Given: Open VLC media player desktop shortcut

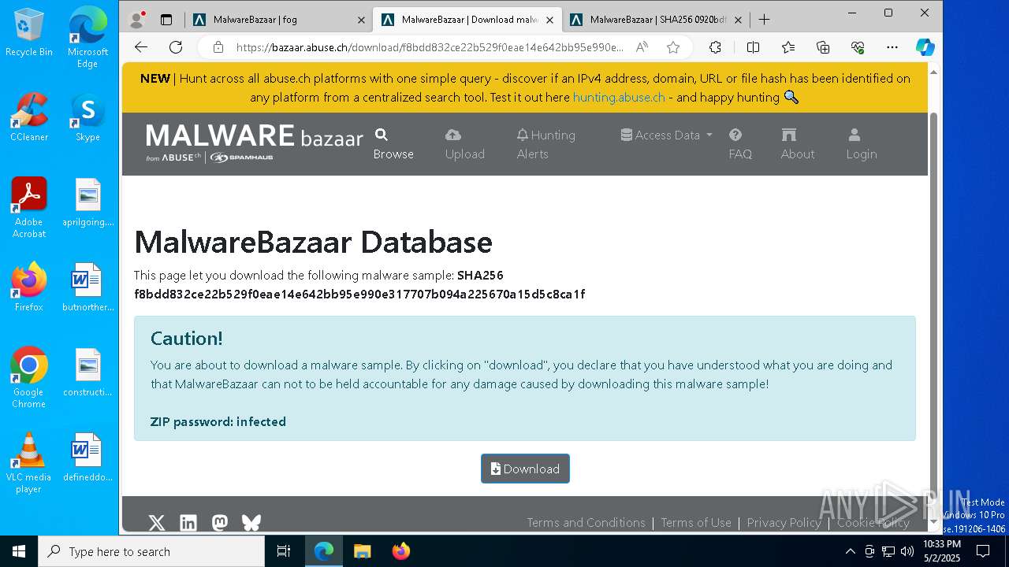Looking at the screenshot, I should tap(29, 463).
